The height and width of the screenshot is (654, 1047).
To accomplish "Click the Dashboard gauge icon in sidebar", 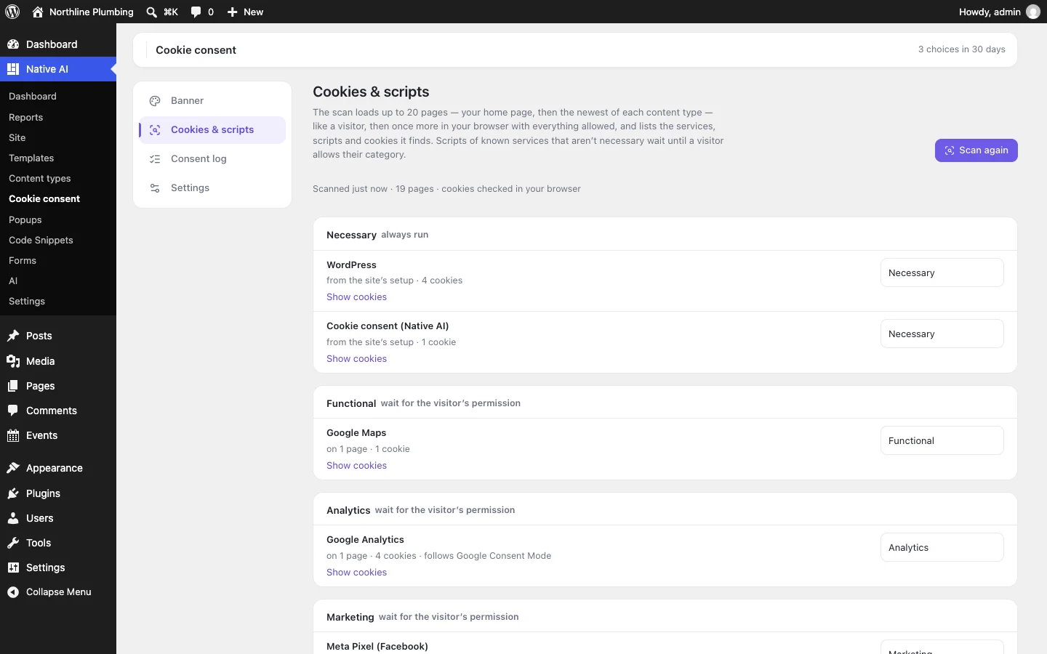I will [x=13, y=44].
